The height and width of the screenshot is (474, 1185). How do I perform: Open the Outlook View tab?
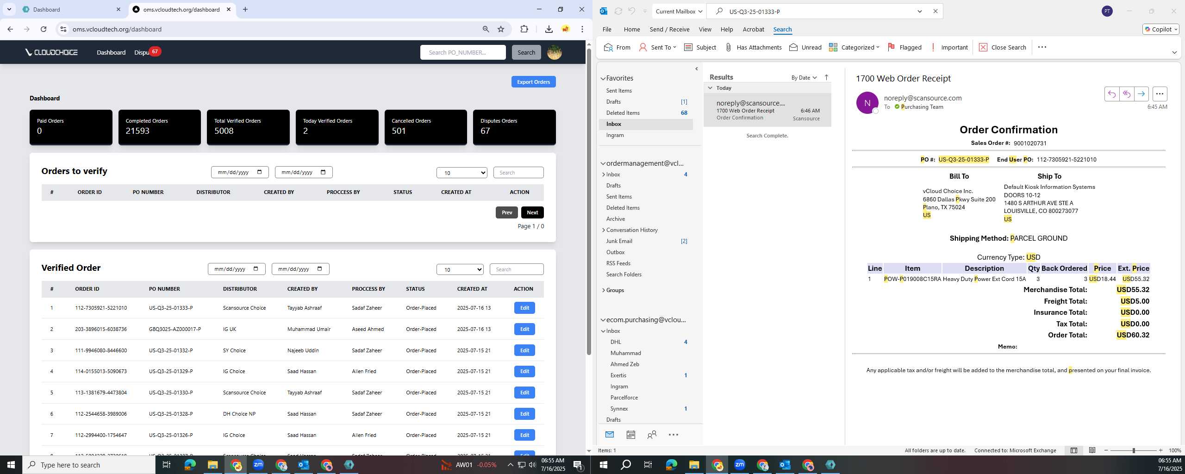click(x=705, y=29)
